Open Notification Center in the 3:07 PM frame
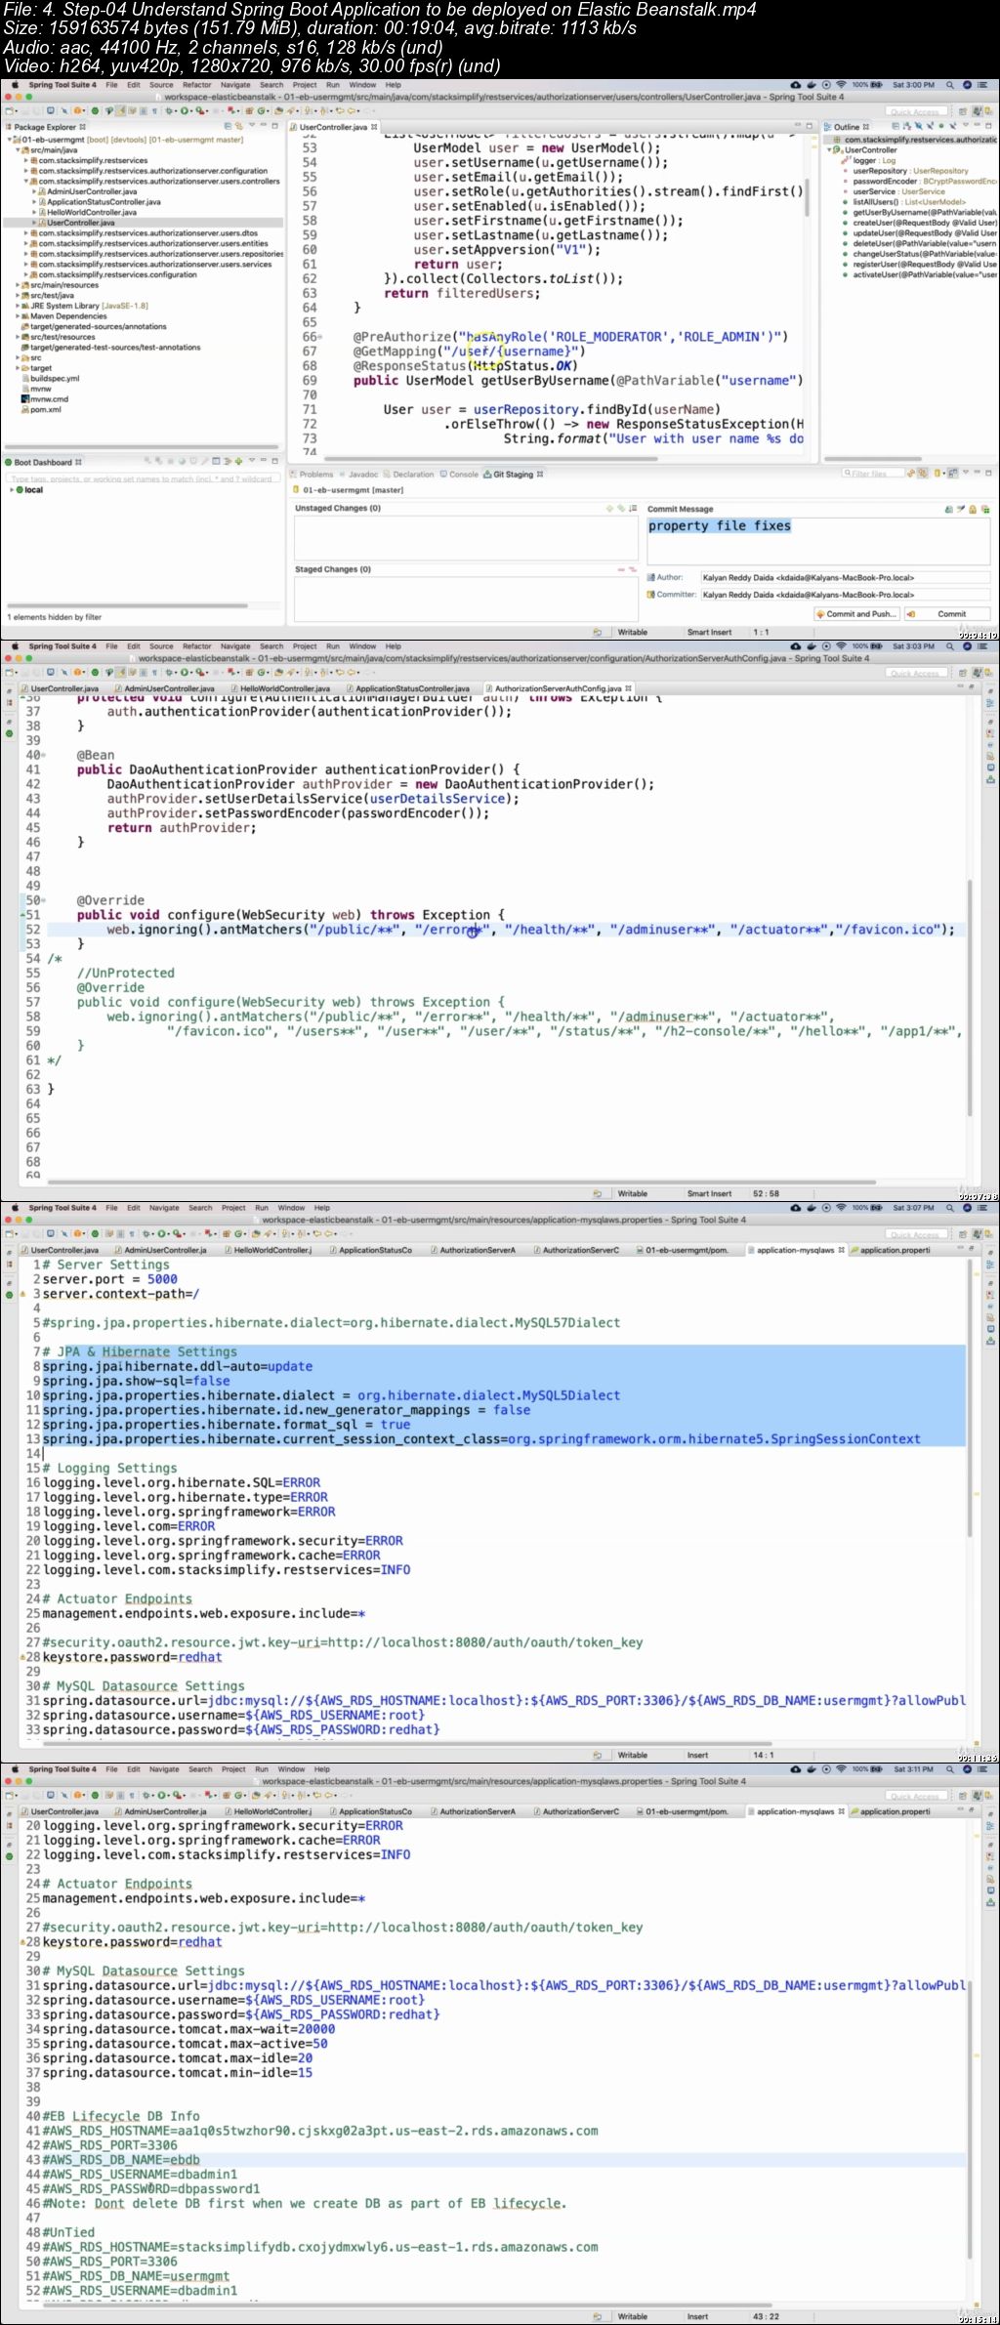 click(983, 1208)
